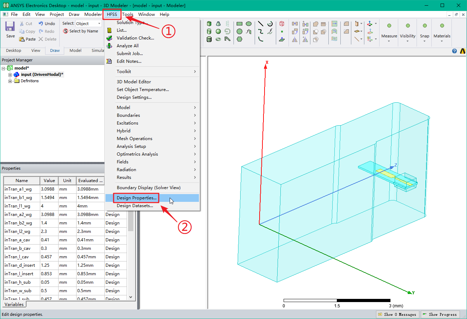
Task: Choose Design Datasets... in the menu
Action: tap(152, 206)
